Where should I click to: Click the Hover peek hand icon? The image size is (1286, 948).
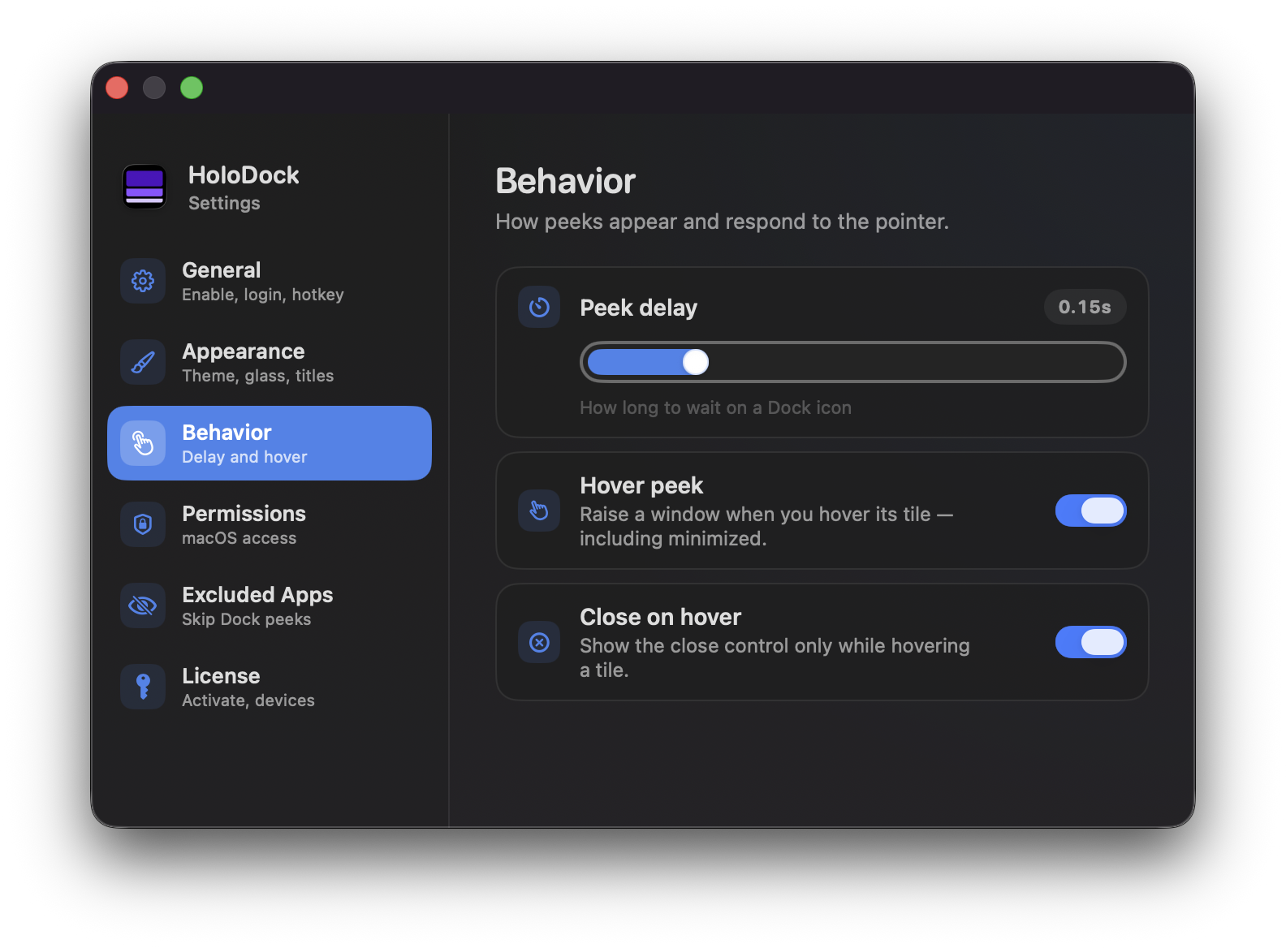[x=539, y=511]
